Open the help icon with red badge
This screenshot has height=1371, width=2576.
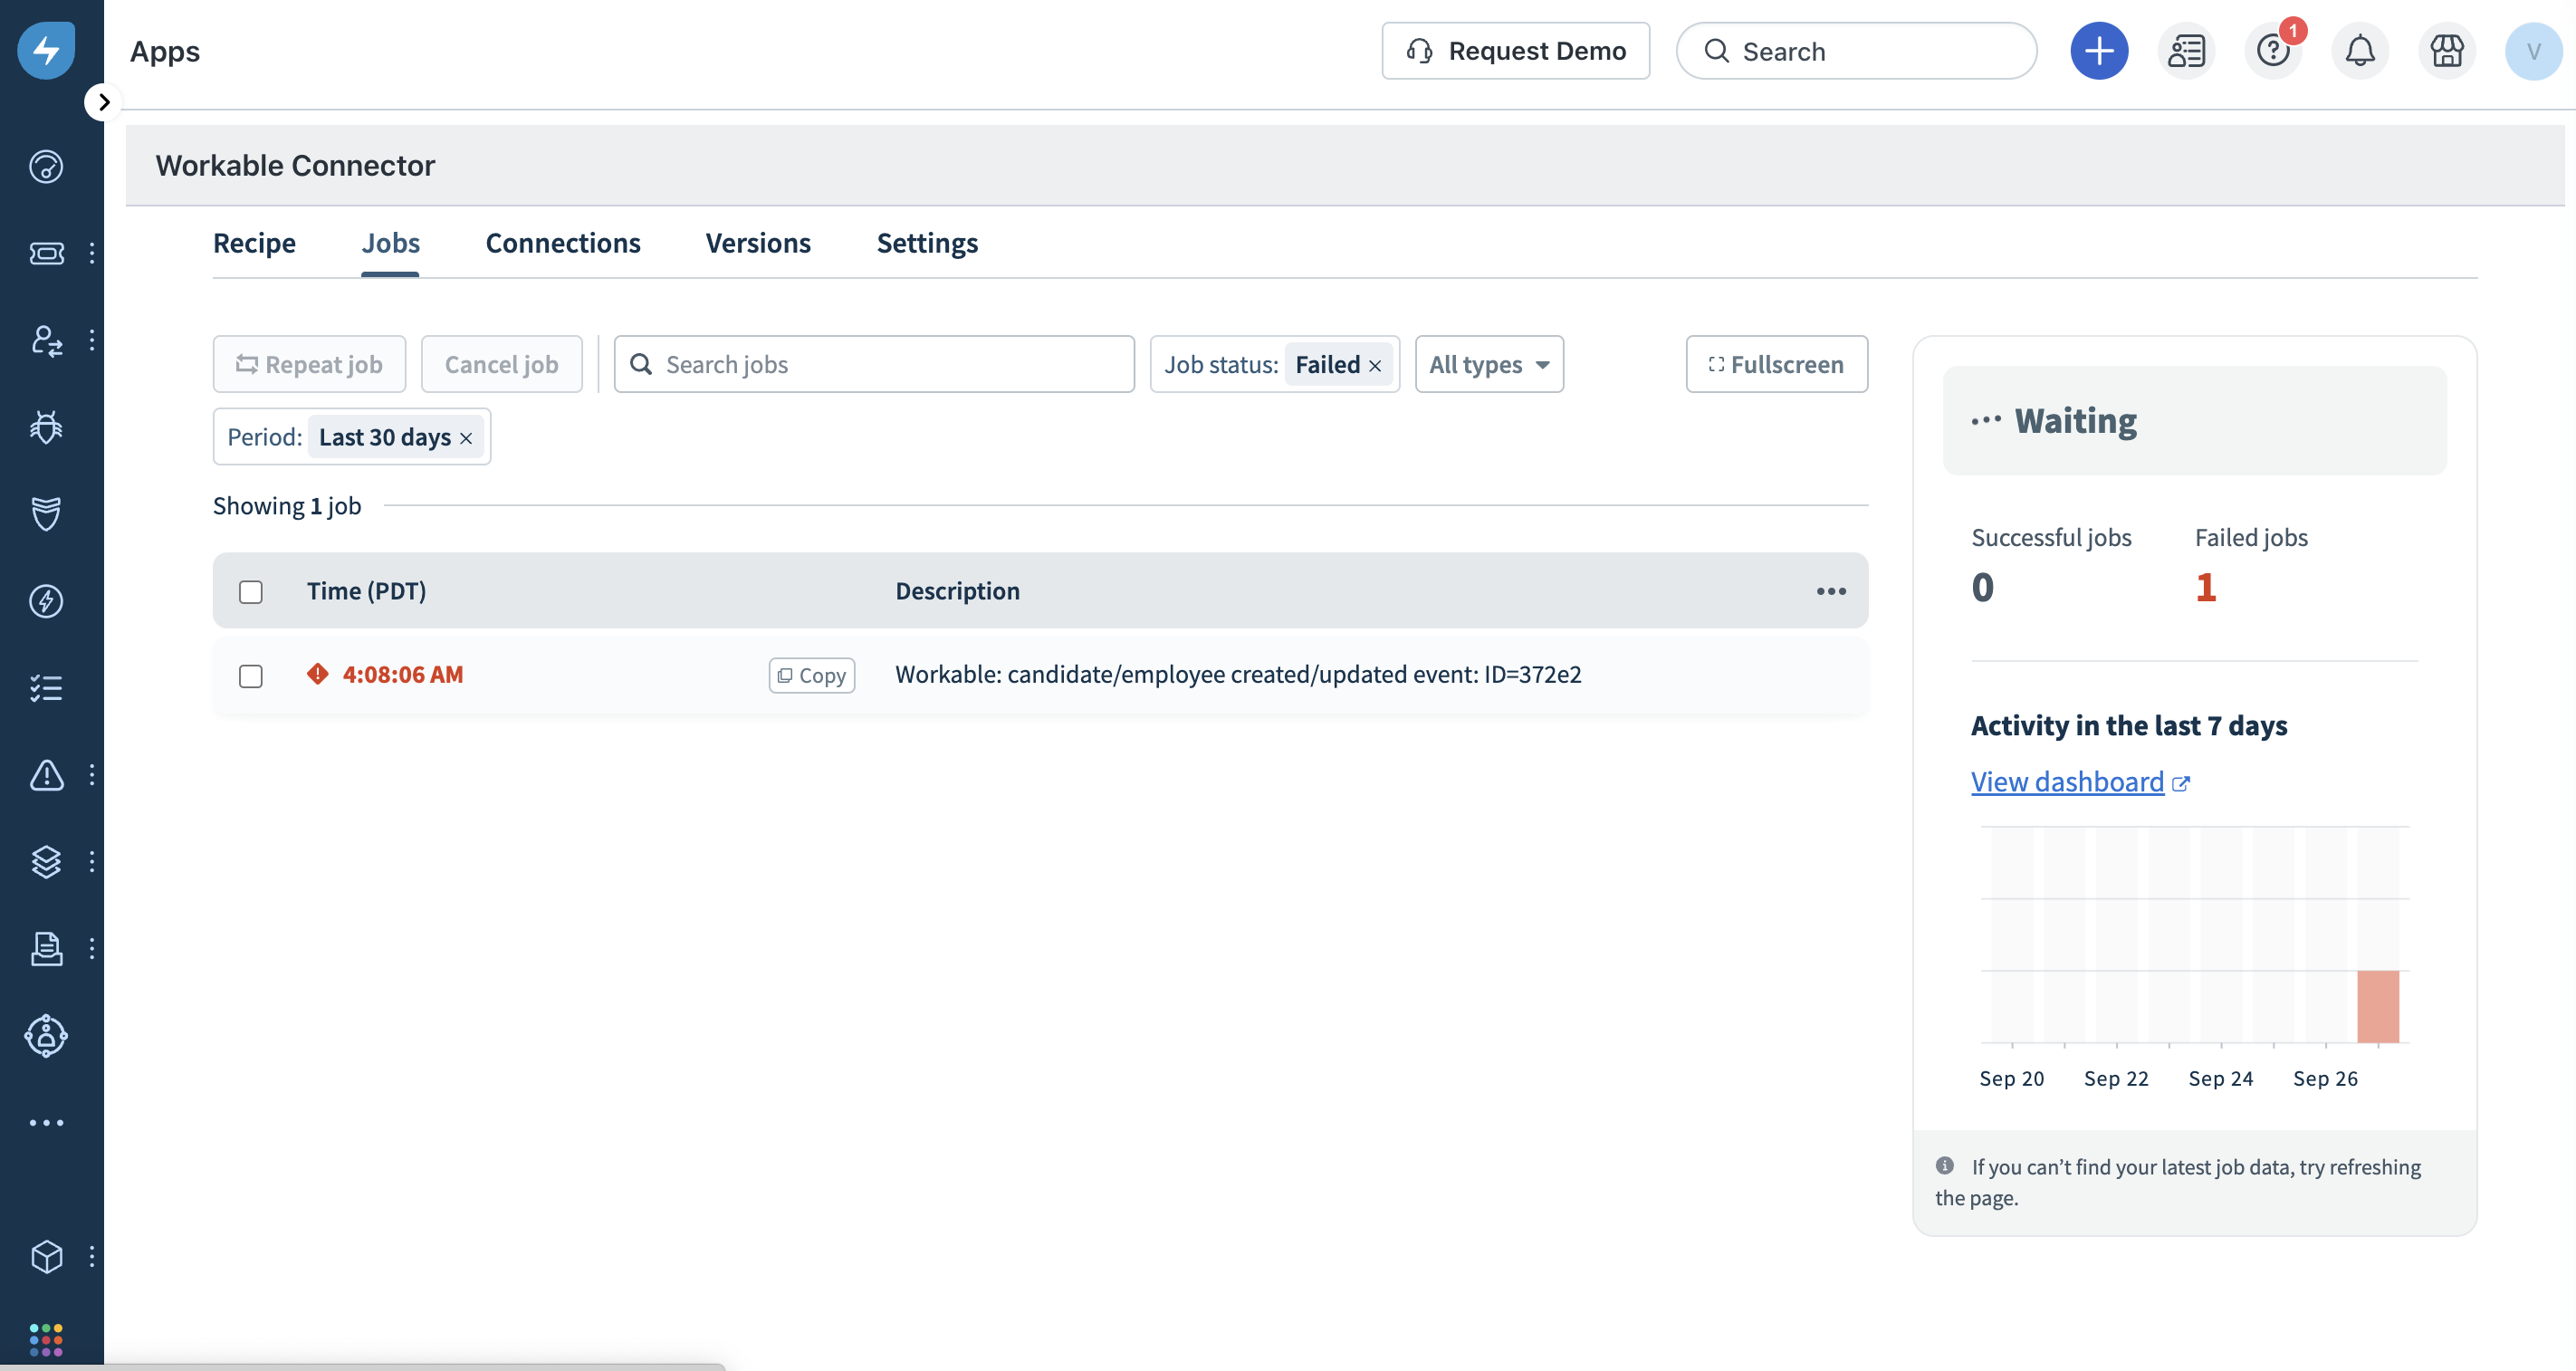(2272, 51)
